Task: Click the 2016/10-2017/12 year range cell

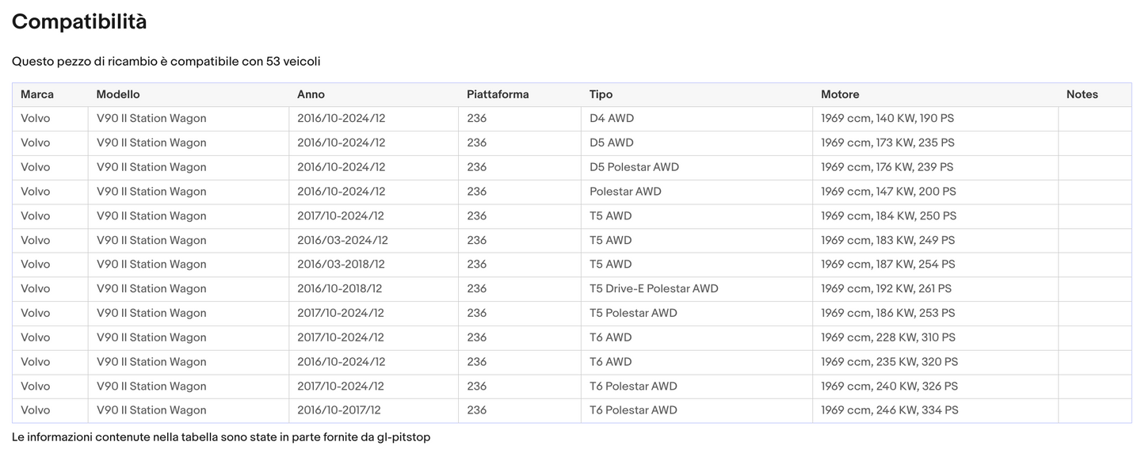Action: pyautogui.click(x=339, y=410)
